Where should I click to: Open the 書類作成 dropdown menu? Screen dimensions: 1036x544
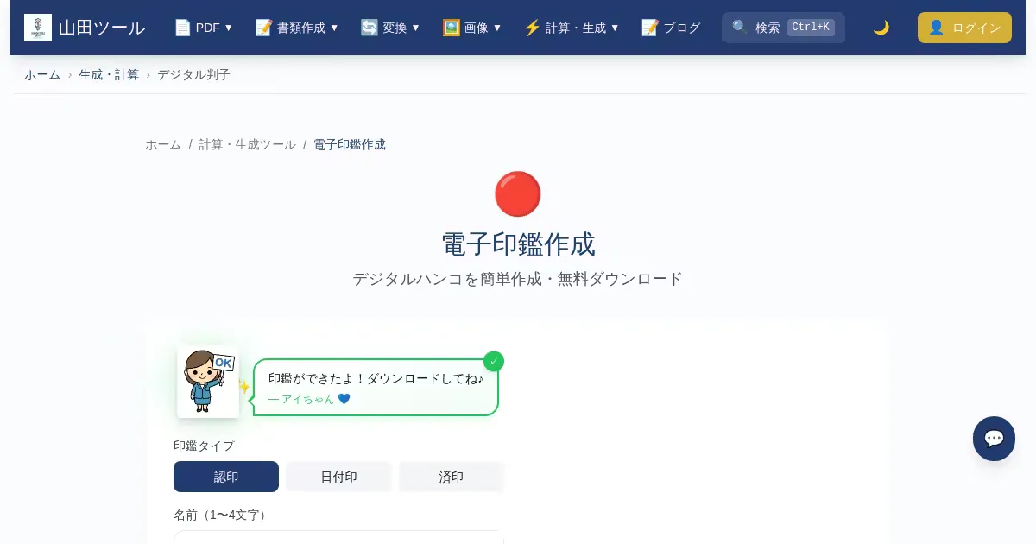point(297,28)
